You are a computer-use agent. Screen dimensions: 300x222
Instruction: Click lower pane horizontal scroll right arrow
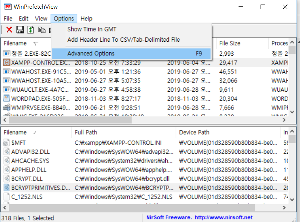click(x=284, y=208)
